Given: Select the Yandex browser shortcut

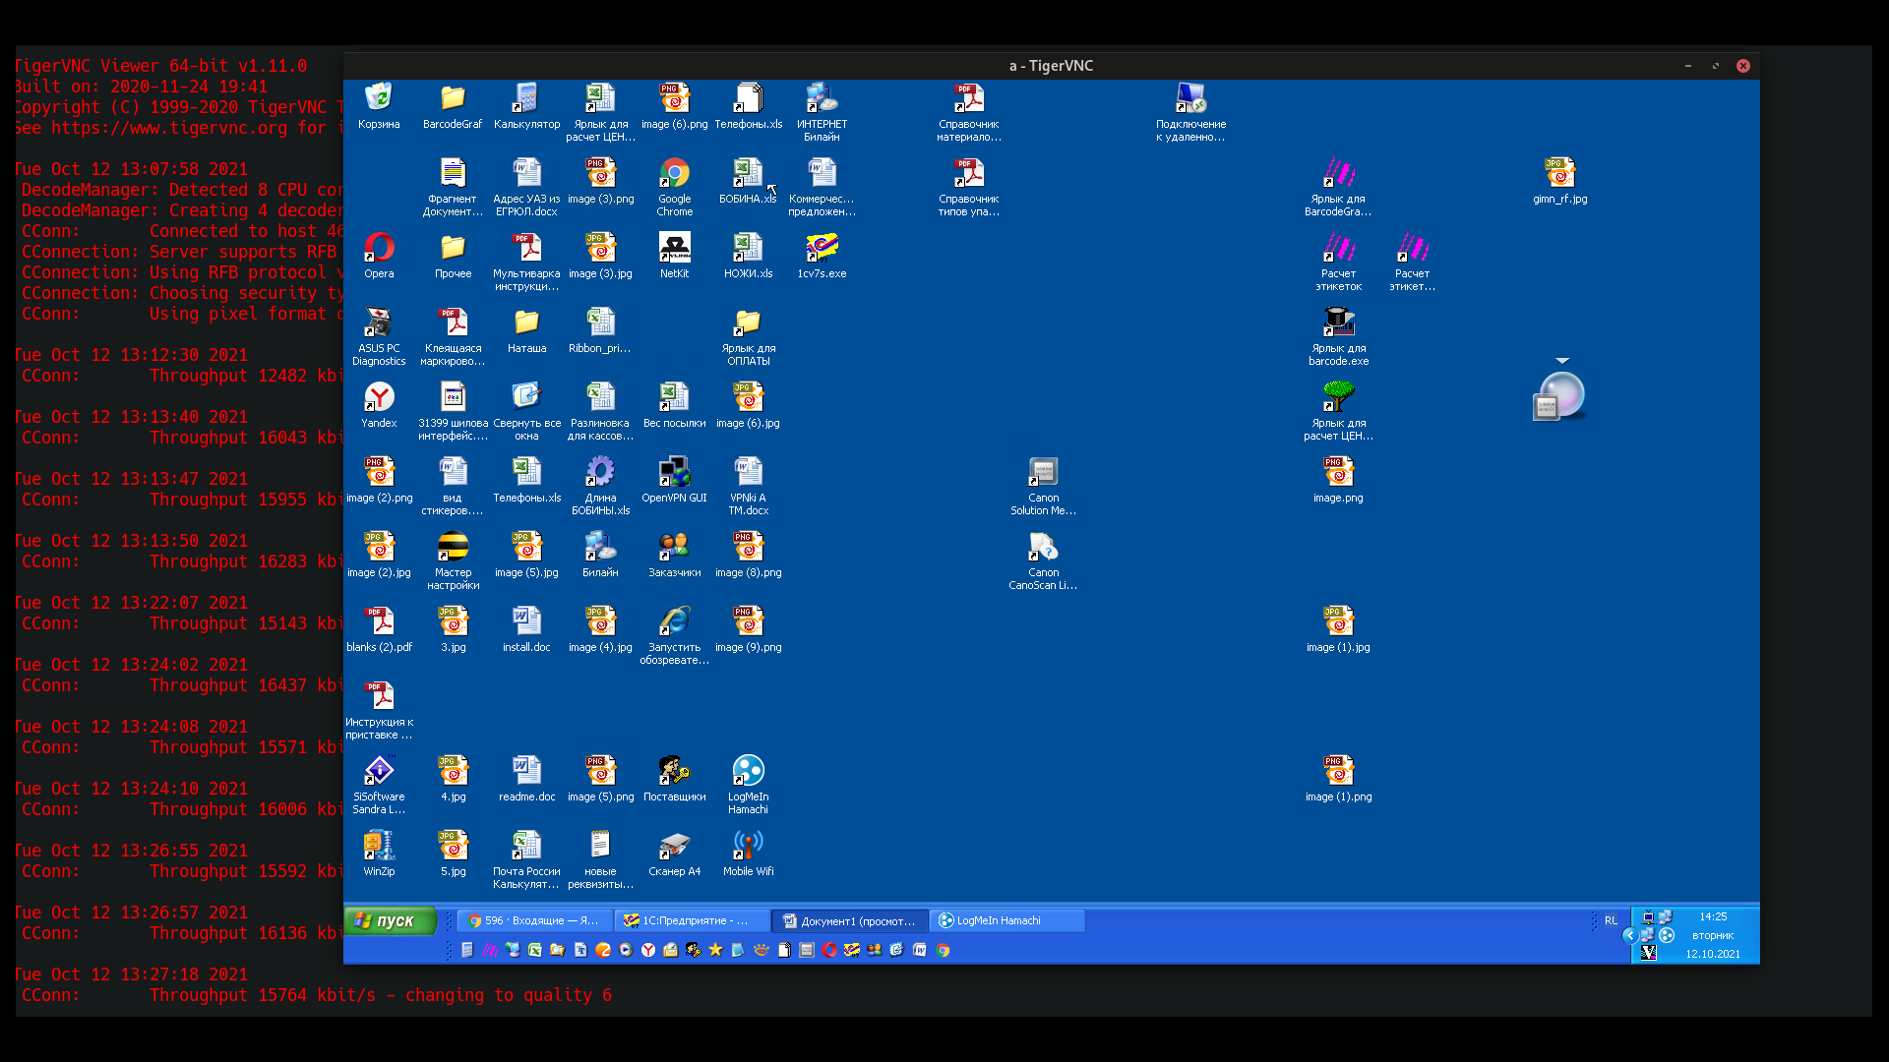Looking at the screenshot, I should pos(379,398).
